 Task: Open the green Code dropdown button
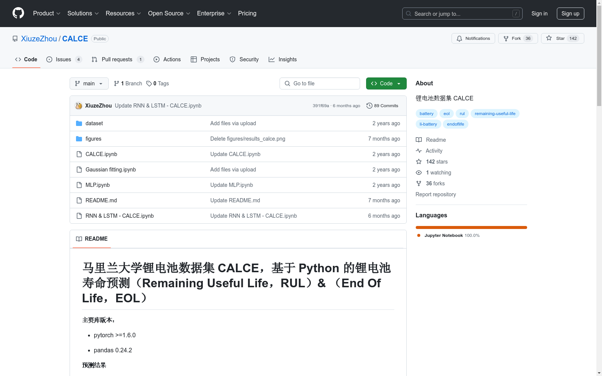386,83
